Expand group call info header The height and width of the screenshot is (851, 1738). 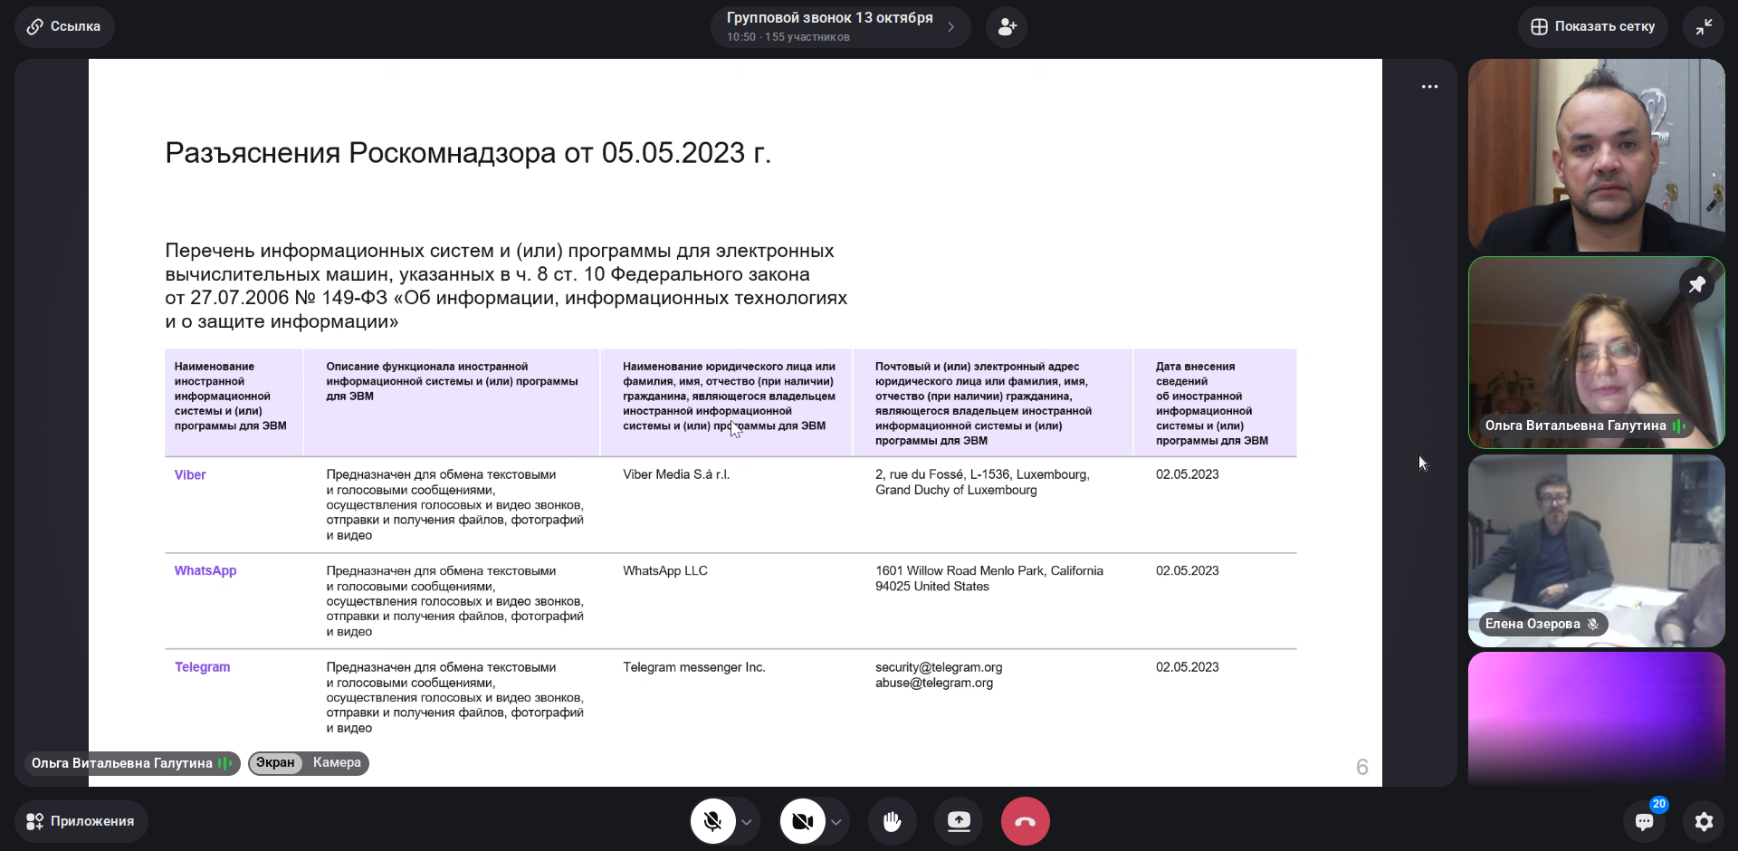pyautogui.click(x=840, y=27)
